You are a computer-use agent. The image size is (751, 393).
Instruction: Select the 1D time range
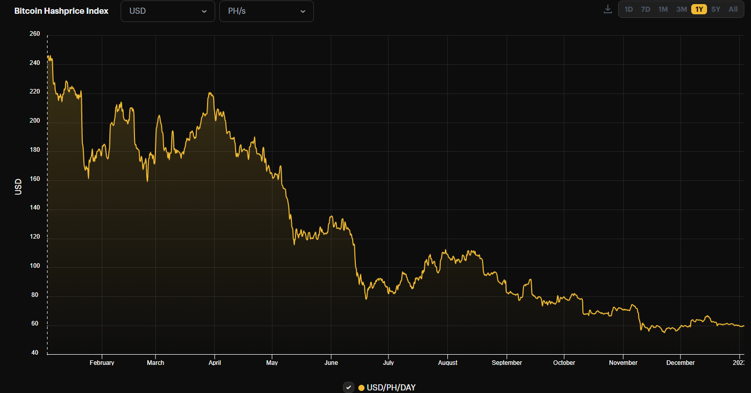(629, 9)
